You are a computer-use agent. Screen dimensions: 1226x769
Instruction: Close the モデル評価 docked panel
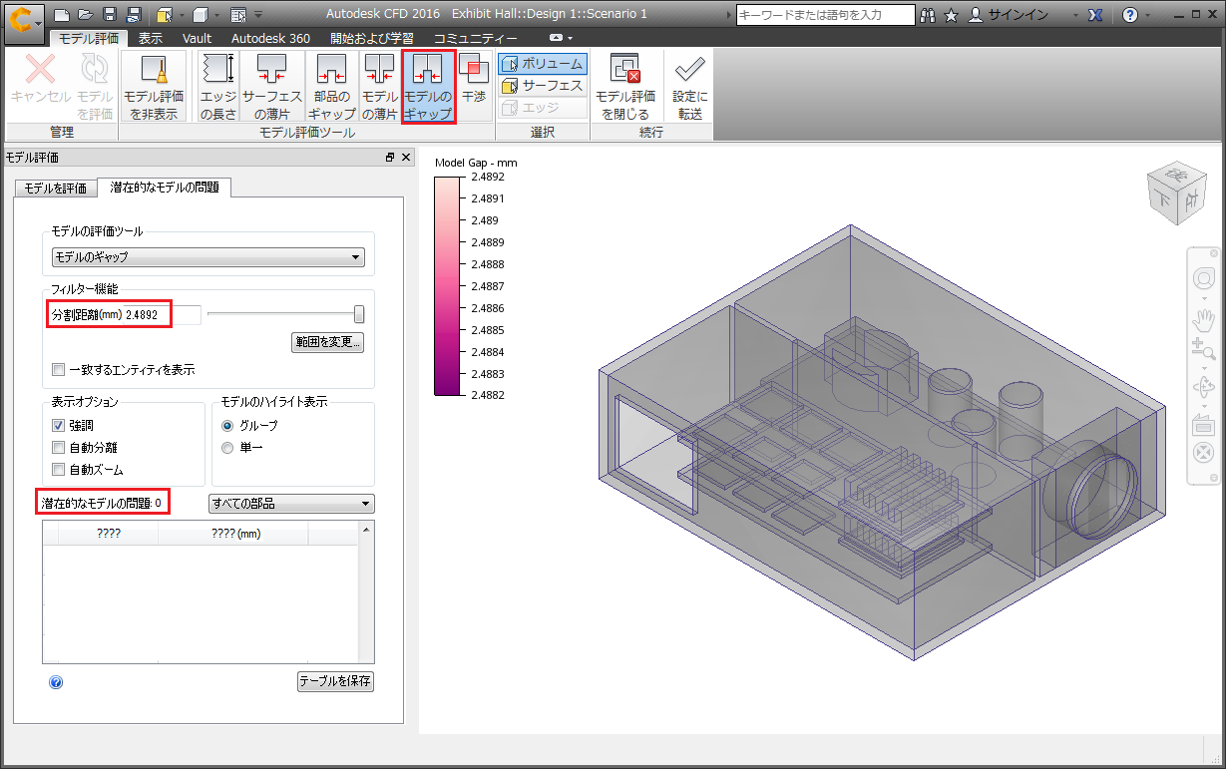click(406, 158)
